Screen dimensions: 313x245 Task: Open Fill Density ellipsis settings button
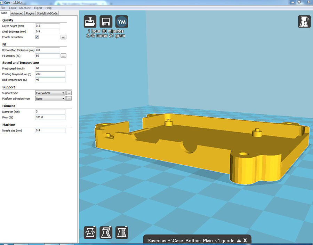[x=64, y=56]
